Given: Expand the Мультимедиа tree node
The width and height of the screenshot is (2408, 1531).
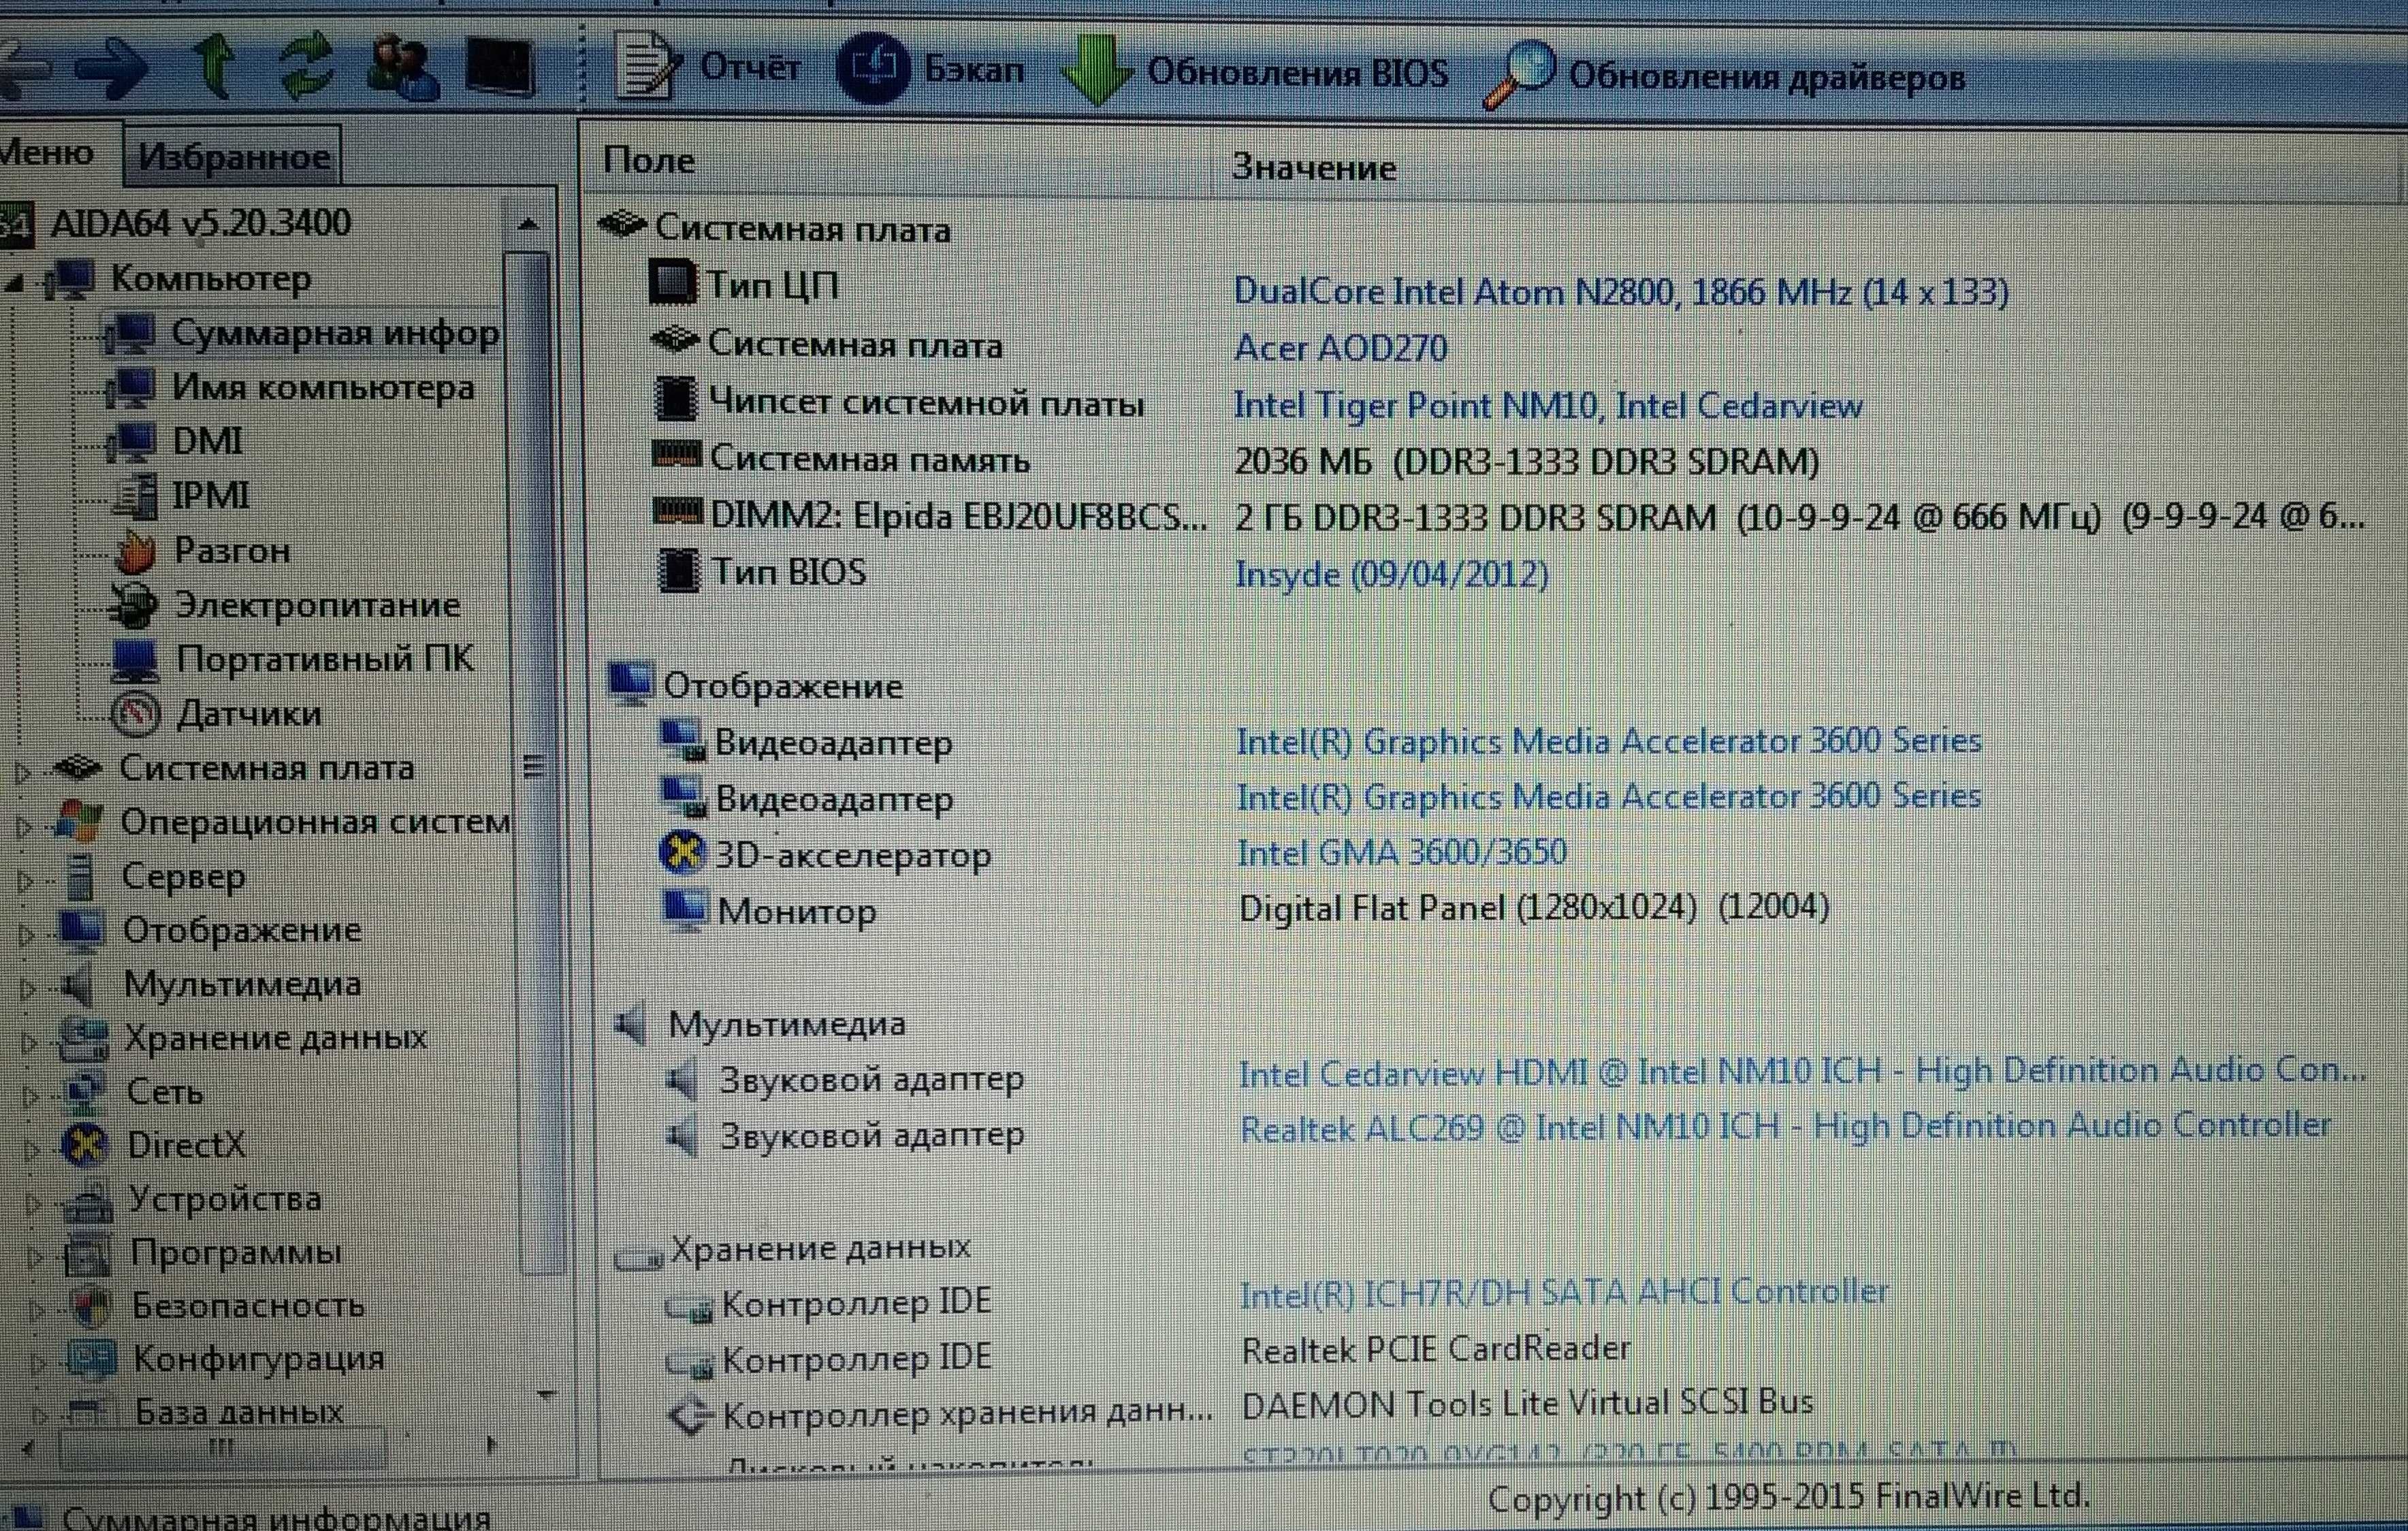Looking at the screenshot, I should 28,988.
